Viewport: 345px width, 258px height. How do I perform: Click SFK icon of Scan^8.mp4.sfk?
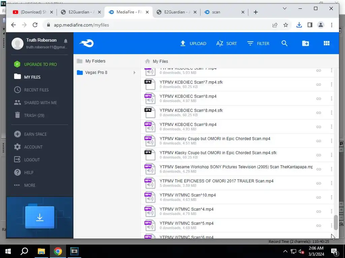tap(150, 113)
